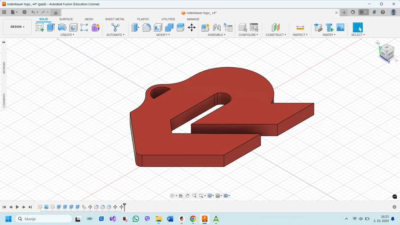Jump to timeline beginning

tap(4, 207)
